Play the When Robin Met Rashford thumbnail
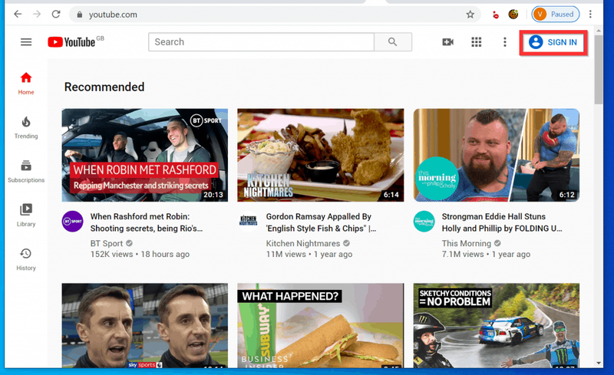The image size is (614, 375). [x=145, y=155]
